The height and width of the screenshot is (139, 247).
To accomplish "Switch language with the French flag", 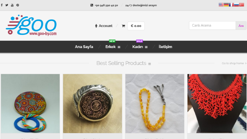I will click(x=231, y=5).
